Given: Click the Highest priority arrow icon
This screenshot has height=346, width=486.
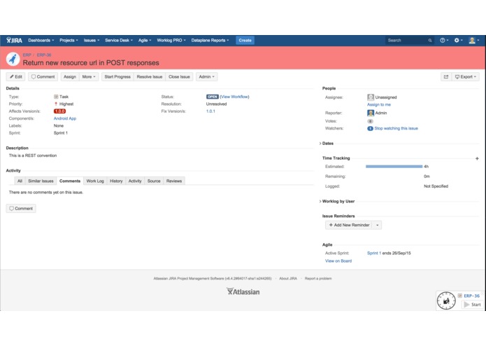Looking at the screenshot, I should (56, 104).
